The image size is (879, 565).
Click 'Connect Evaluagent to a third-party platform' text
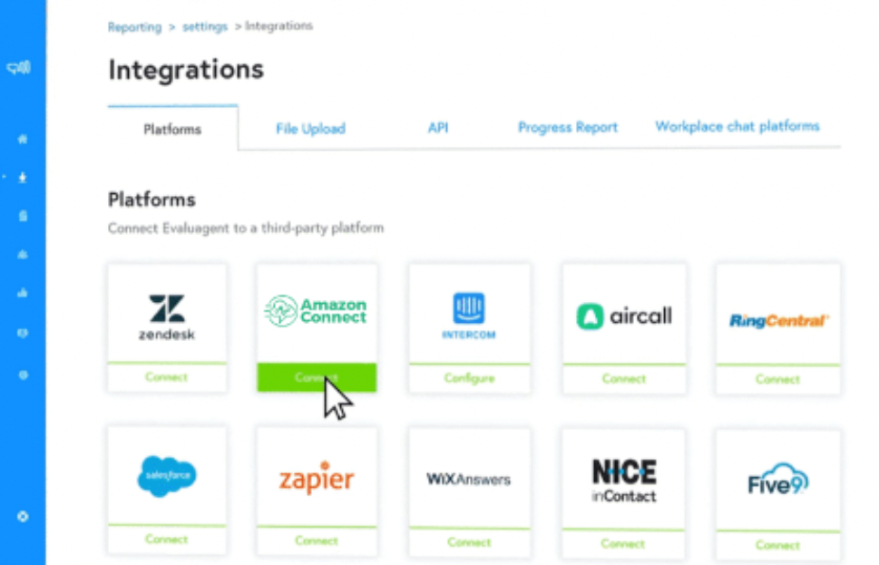coord(246,229)
